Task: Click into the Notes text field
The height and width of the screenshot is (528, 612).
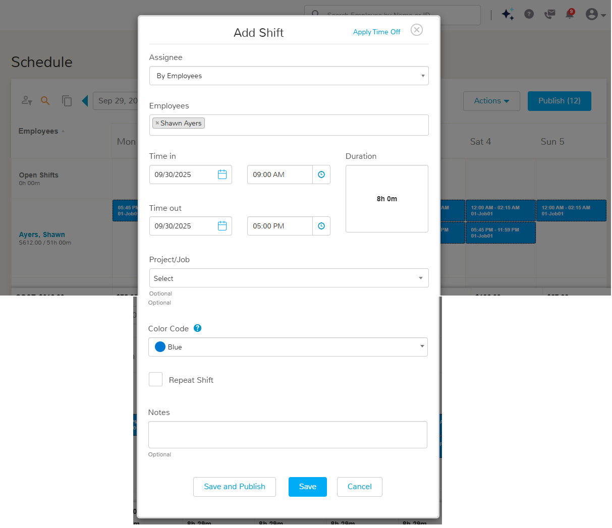Action: coord(288,435)
